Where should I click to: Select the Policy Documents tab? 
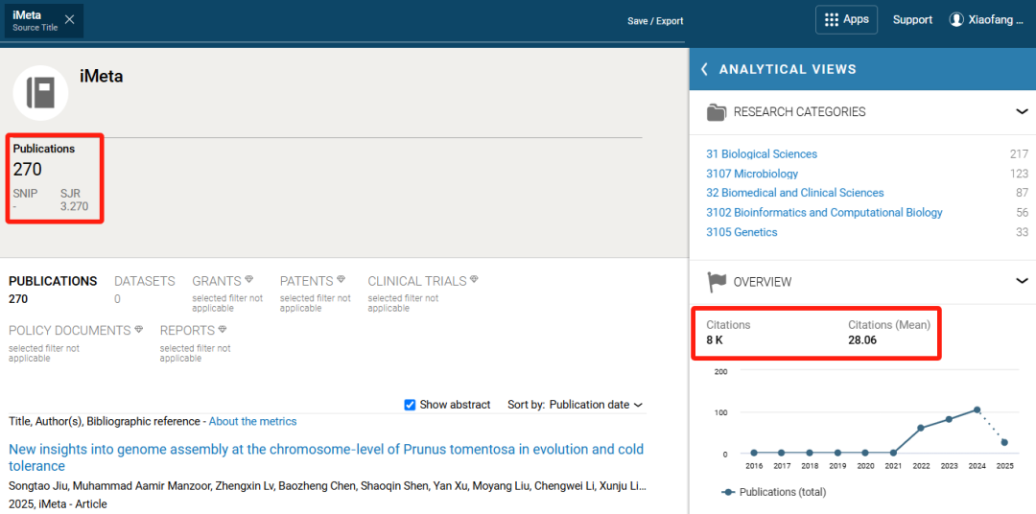pyautogui.click(x=70, y=330)
